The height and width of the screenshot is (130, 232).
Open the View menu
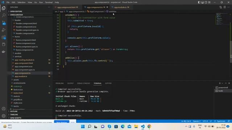pyautogui.click(x=30, y=2)
